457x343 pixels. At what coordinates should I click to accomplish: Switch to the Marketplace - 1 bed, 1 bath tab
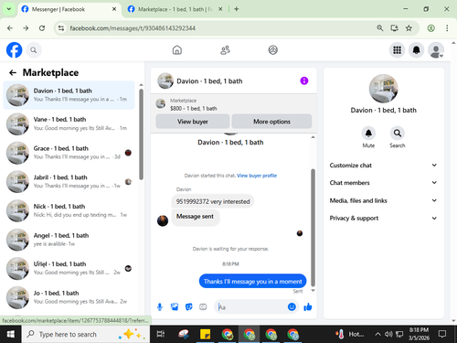[x=175, y=9]
